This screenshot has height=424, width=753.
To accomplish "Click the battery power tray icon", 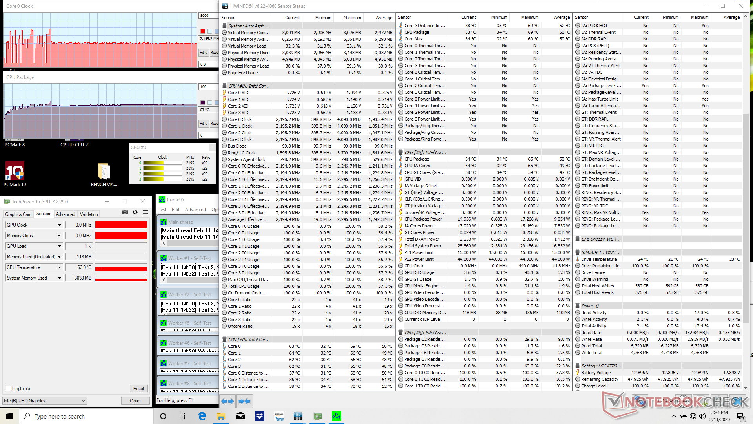I will (x=684, y=416).
